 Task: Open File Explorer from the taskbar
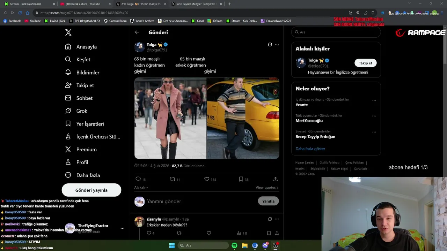point(244,245)
